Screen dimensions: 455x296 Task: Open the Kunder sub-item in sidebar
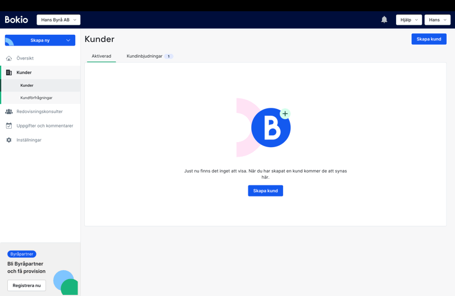40,85
